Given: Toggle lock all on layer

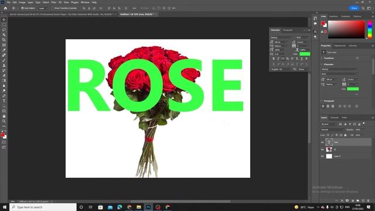Looking at the screenshot, I should pyautogui.click(x=345, y=135).
